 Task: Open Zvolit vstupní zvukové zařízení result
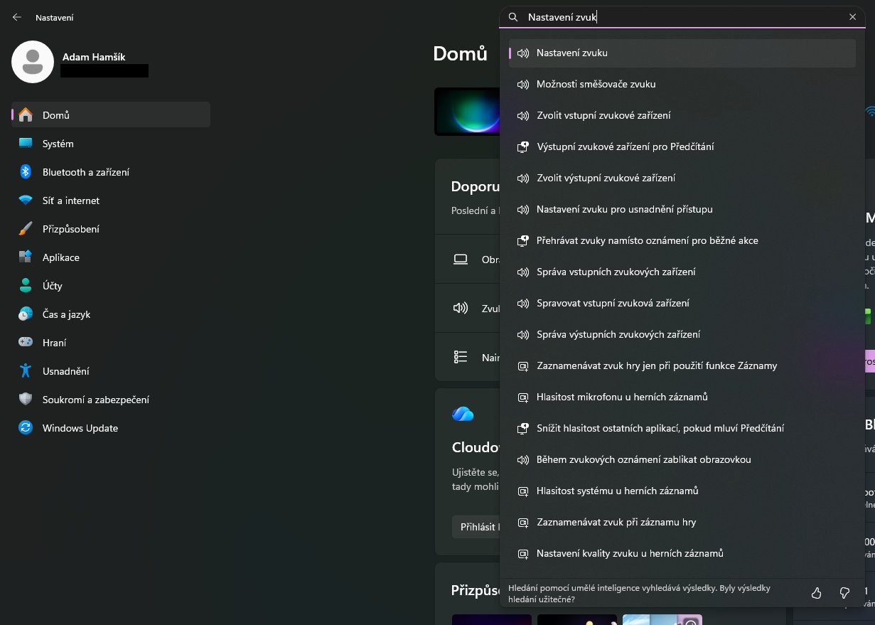pyautogui.click(x=603, y=115)
